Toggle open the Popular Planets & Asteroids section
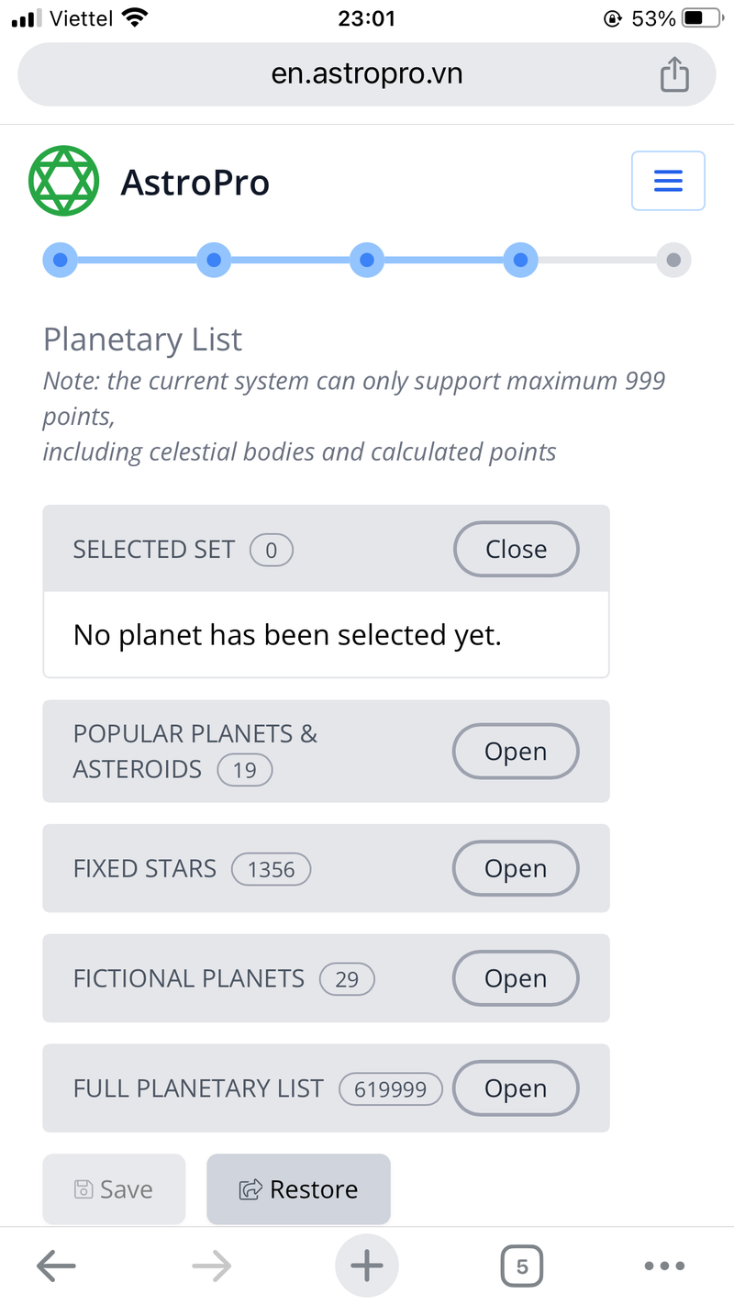 click(516, 751)
